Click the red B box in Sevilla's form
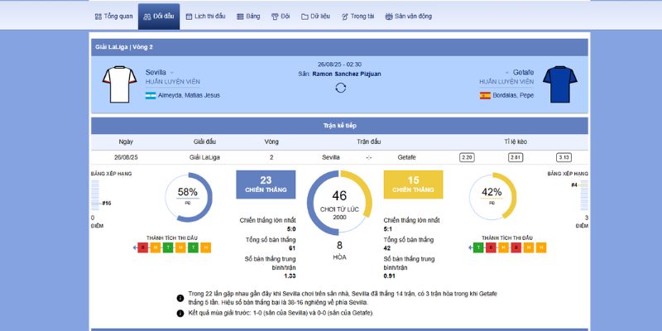Image resolution: width=662 pixels, height=331 pixels. [143, 247]
